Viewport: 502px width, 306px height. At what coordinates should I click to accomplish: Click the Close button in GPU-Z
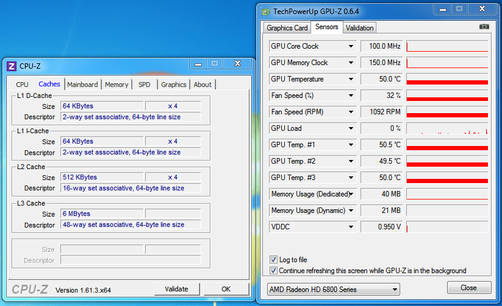click(468, 288)
